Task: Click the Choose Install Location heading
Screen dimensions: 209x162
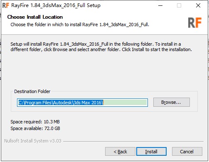Action: point(35,17)
